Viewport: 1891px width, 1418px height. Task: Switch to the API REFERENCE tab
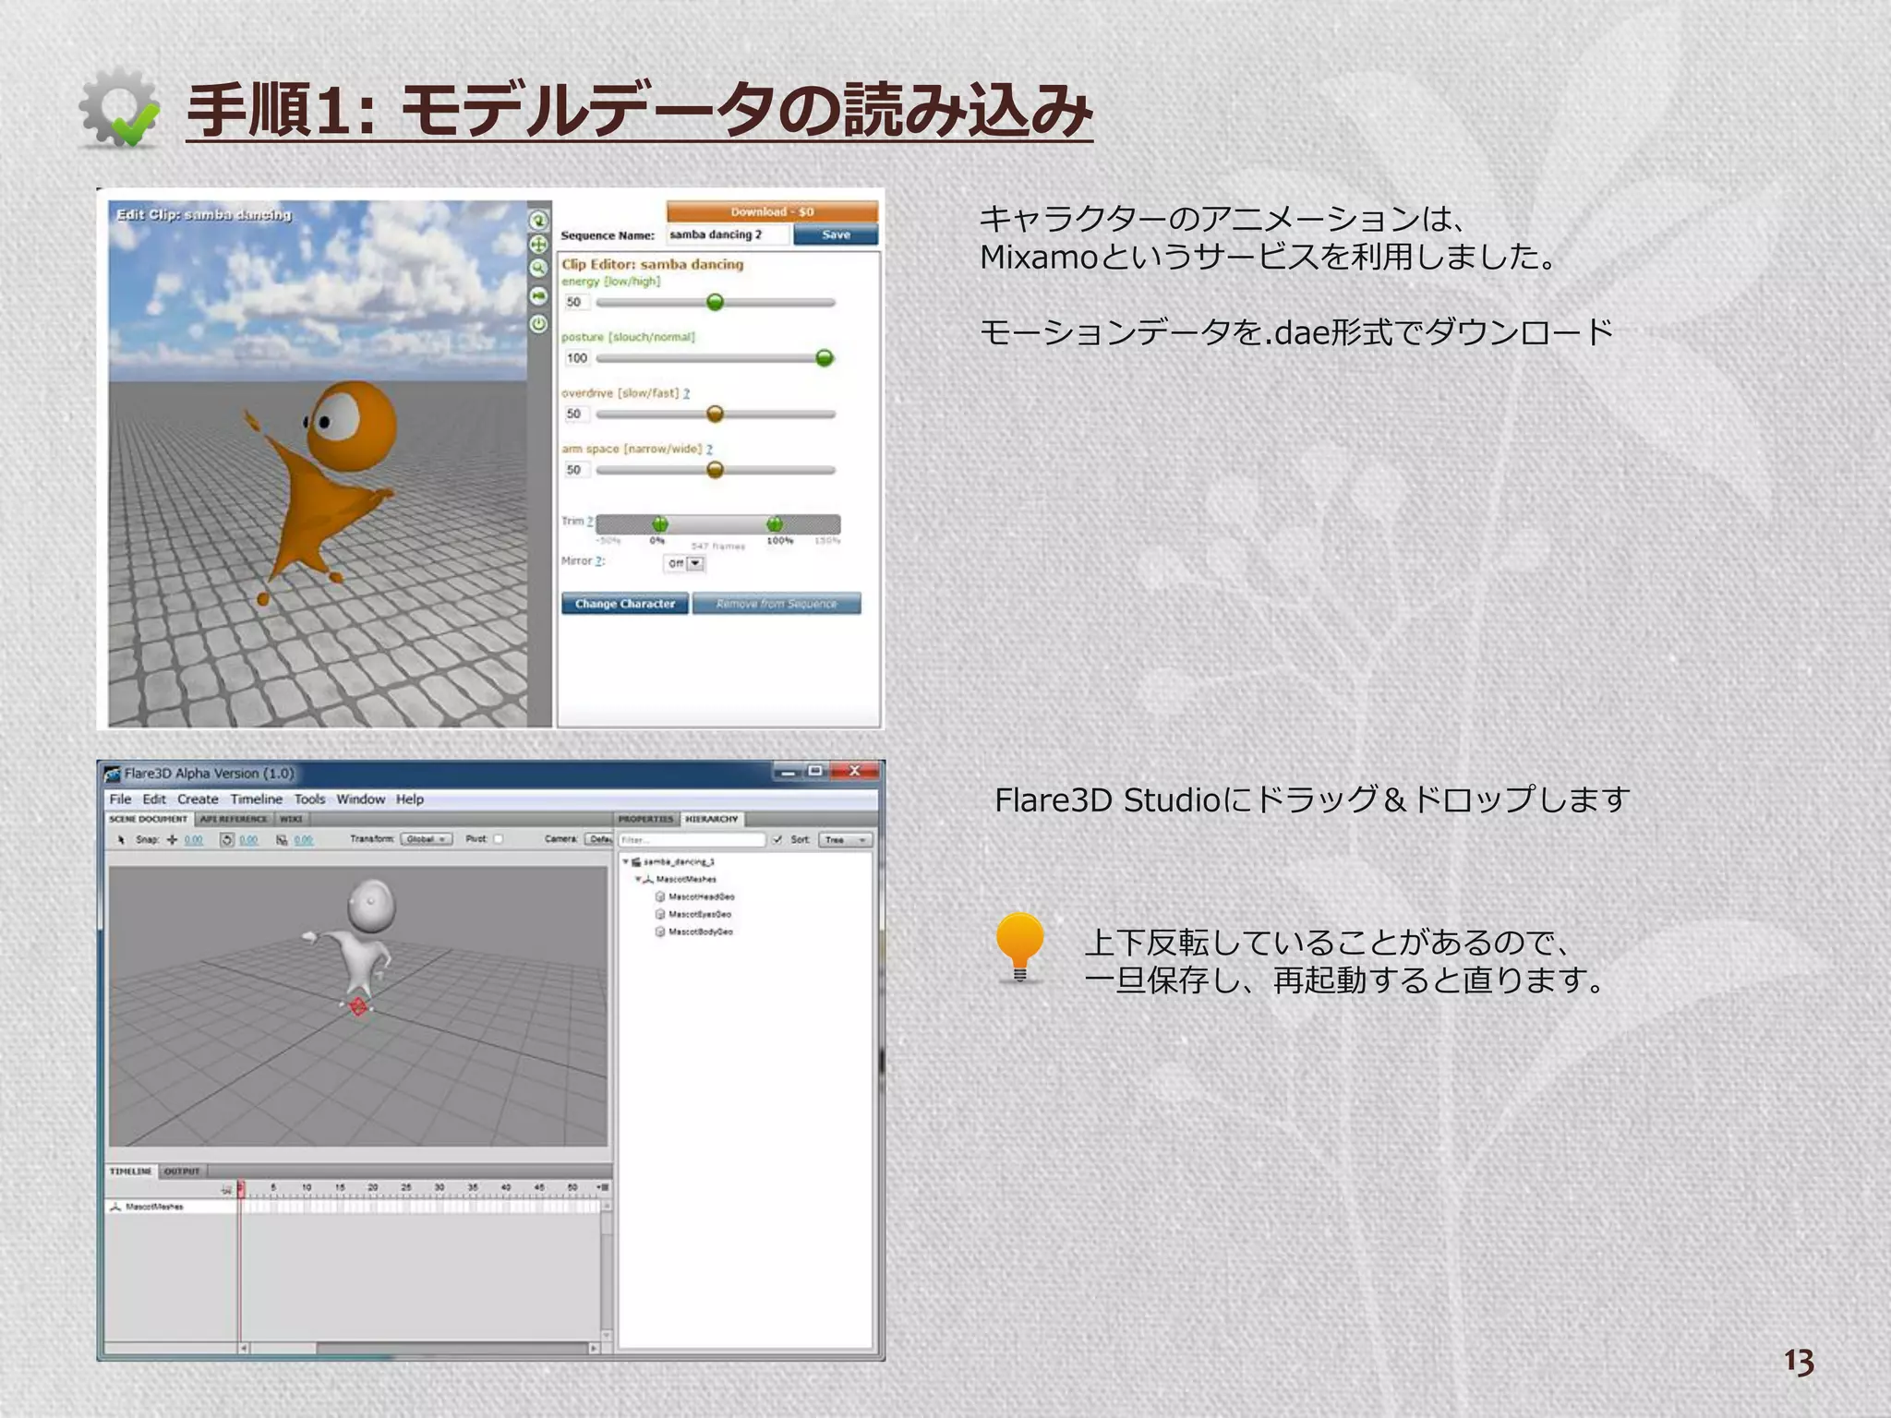234,819
